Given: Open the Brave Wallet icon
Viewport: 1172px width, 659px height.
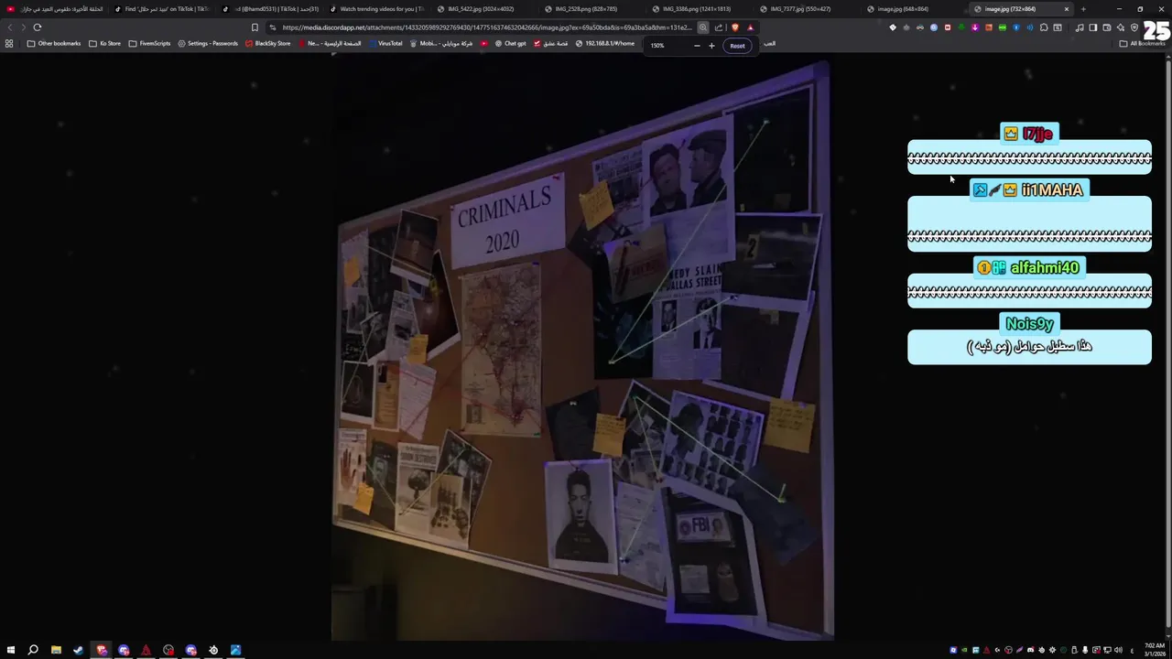Looking at the screenshot, I should coord(1107,27).
